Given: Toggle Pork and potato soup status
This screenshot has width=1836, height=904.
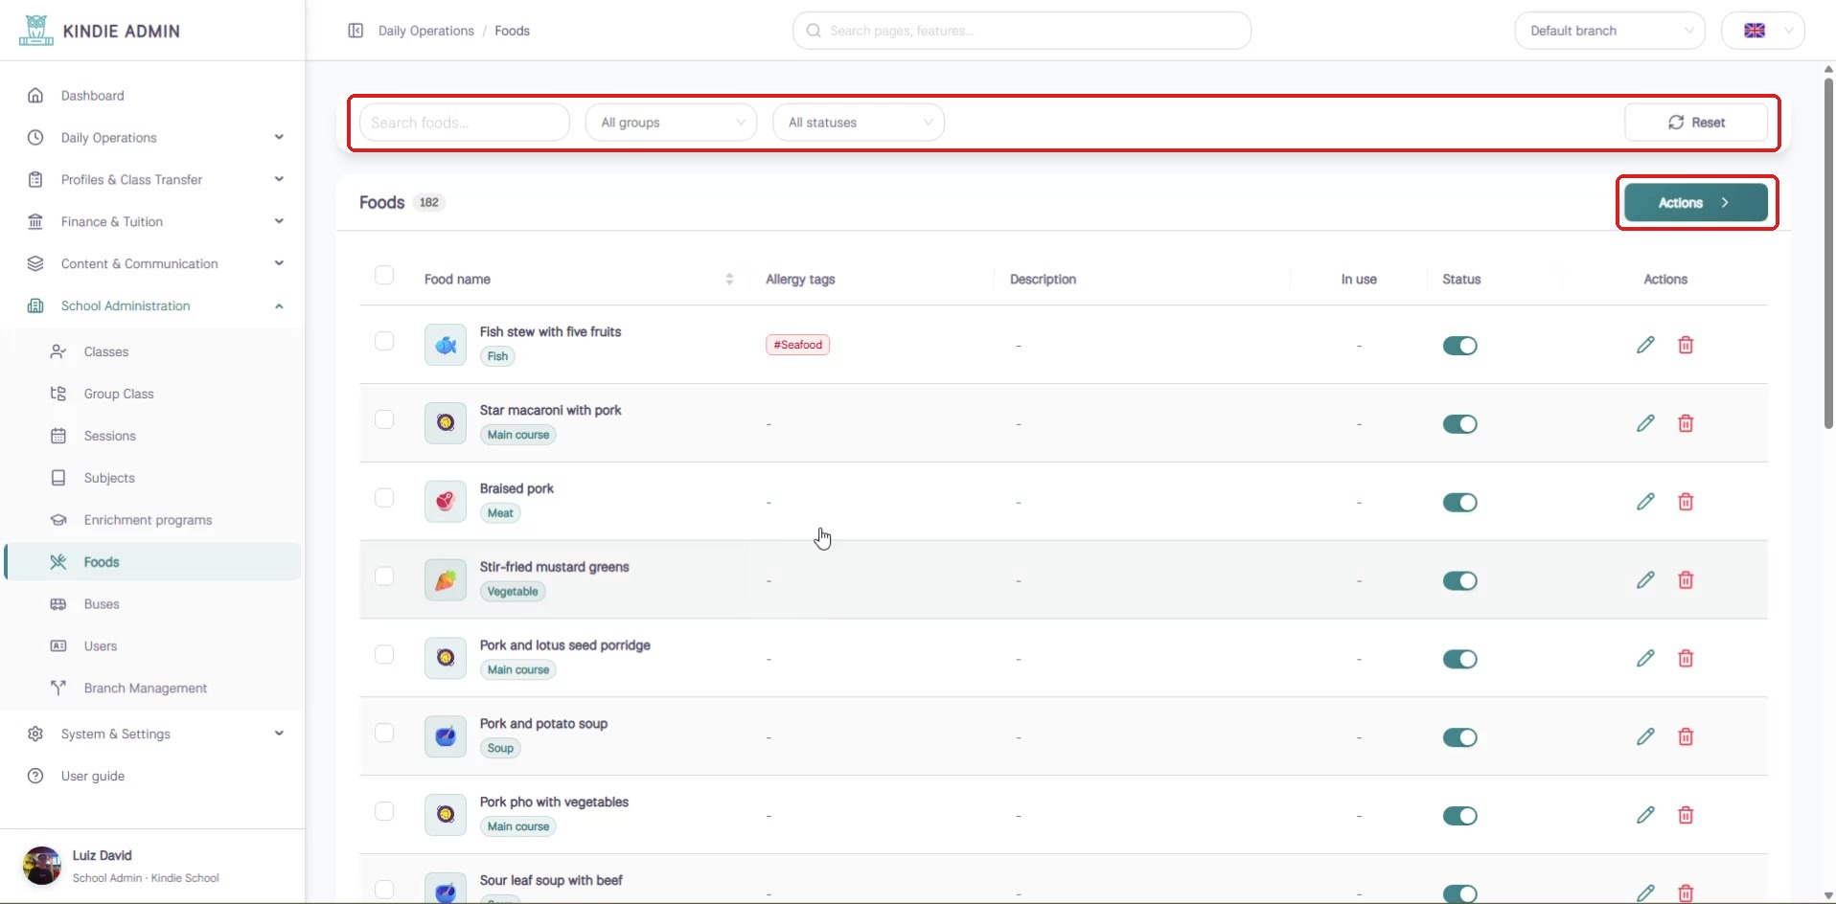Looking at the screenshot, I should [1460, 737].
